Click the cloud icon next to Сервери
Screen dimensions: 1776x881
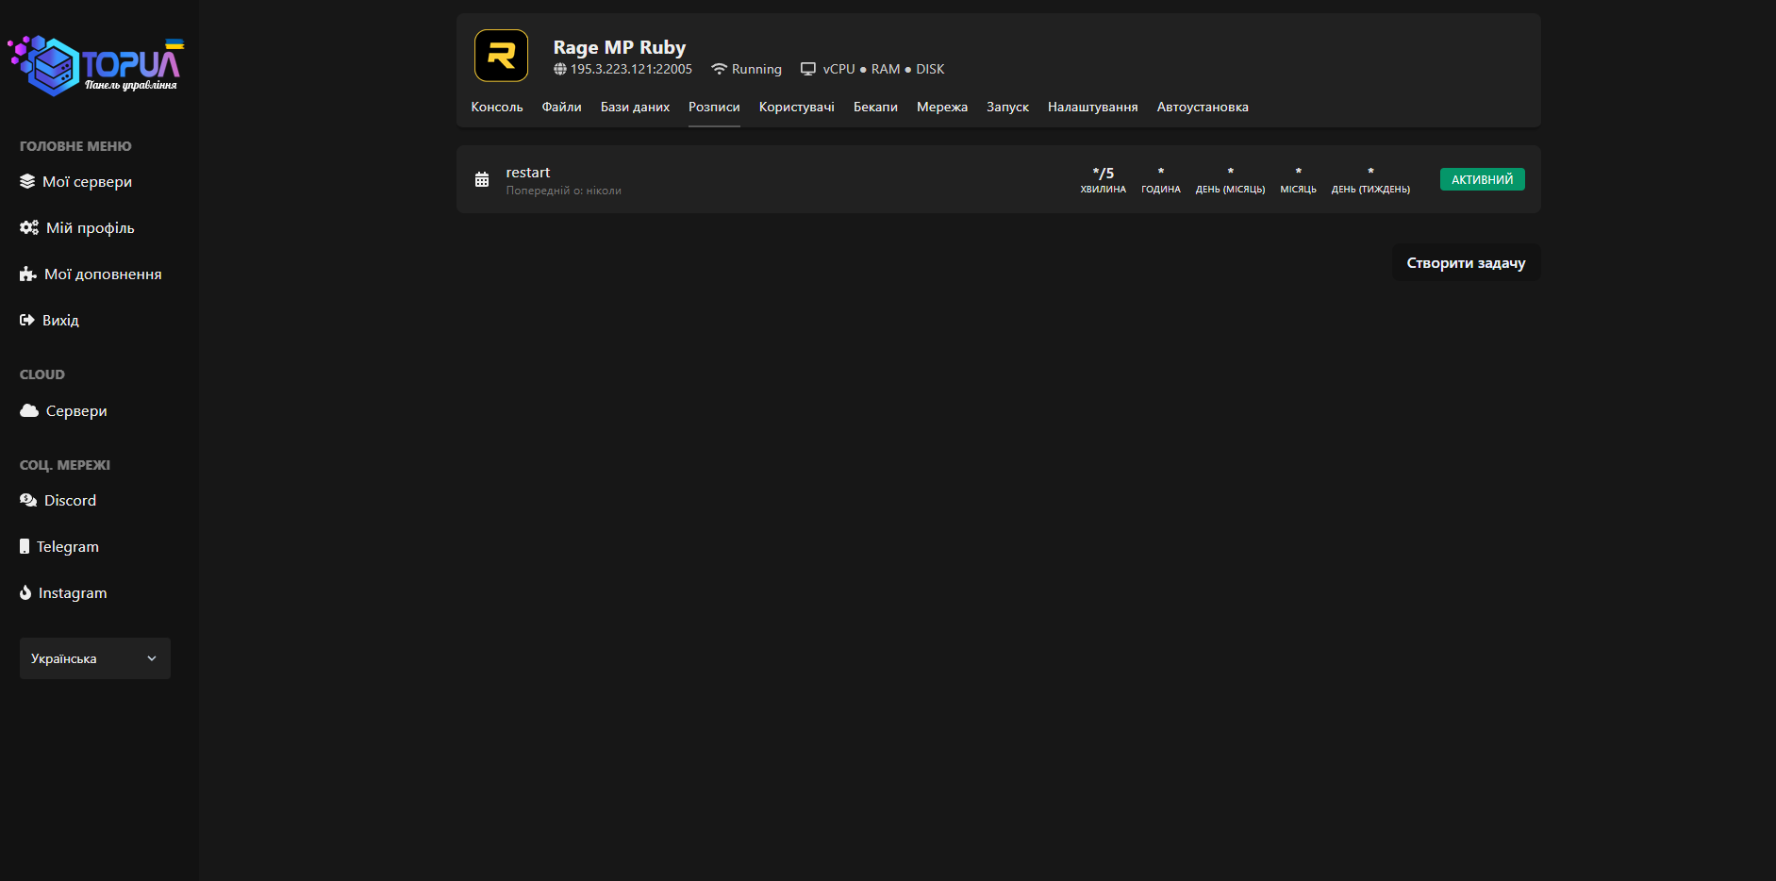(x=29, y=411)
